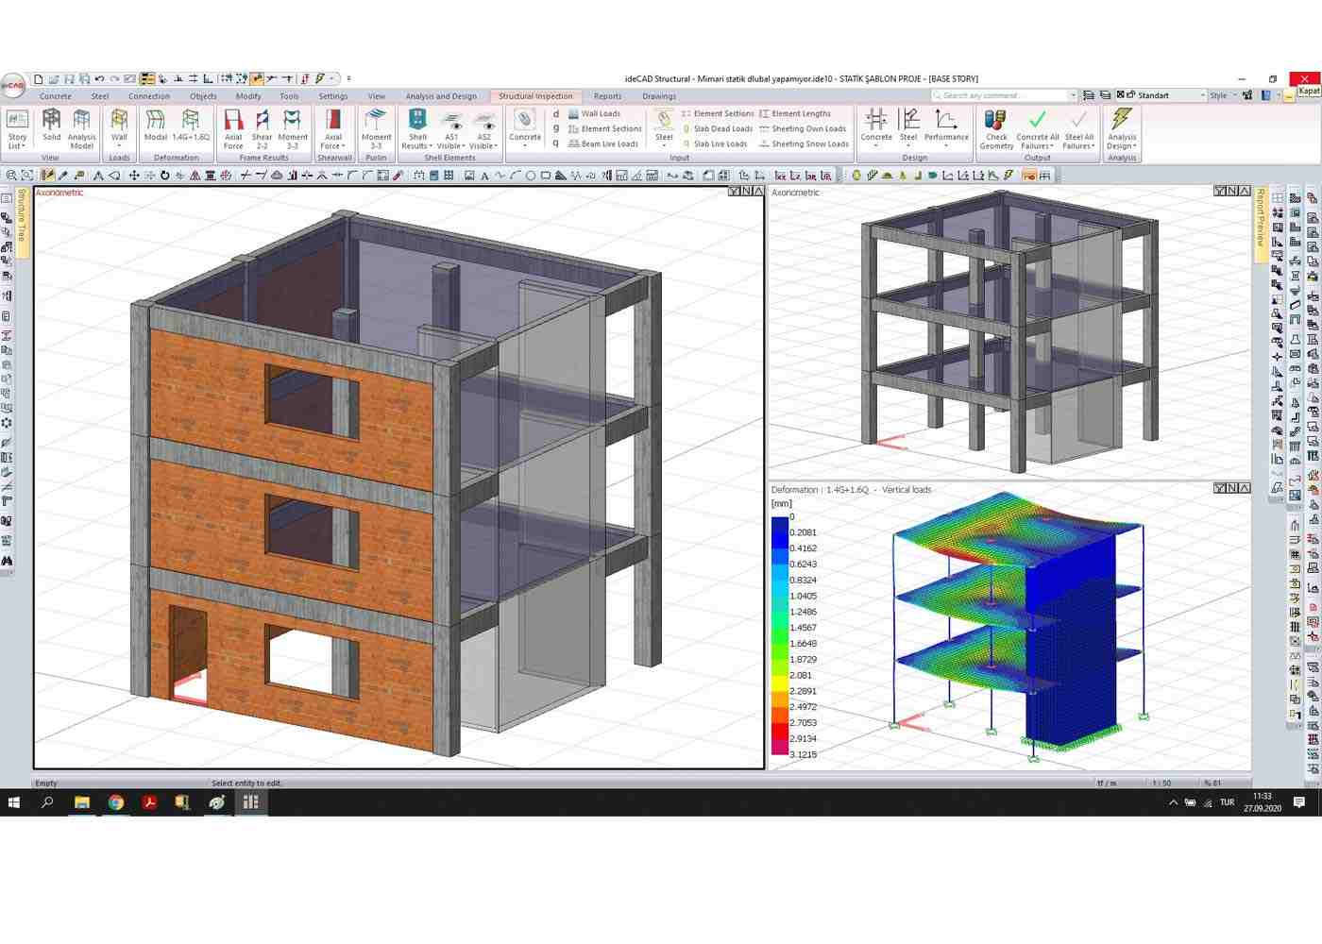Show Shear 2-2 frame results
Screen dimensions: 1322x944
pyautogui.click(x=263, y=128)
